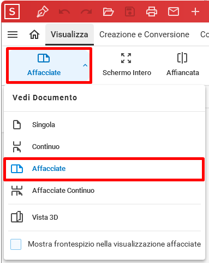Click the undo arrow icon
The height and width of the screenshot is (263, 209).
[64, 12]
